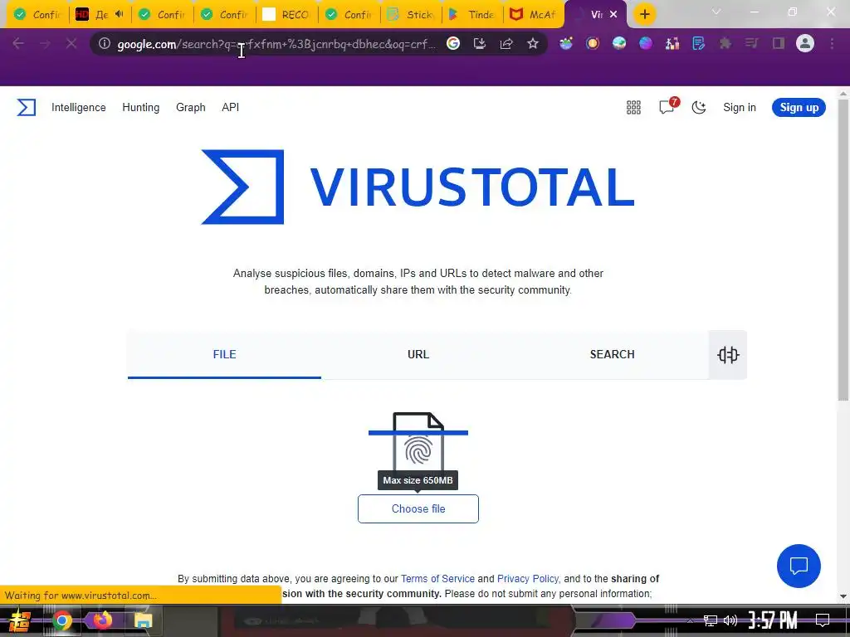Switch to the SEARCH tab
Image resolution: width=850 pixels, height=637 pixels.
click(612, 355)
